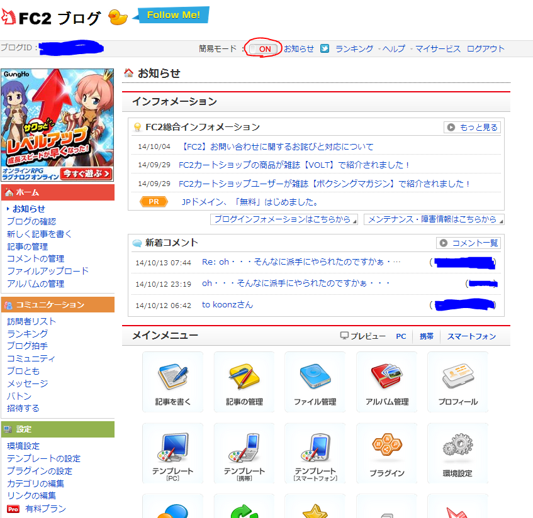This screenshot has width=533, height=518.
Task: Select the コミュニケーション sidebar header
Action: click(58, 305)
